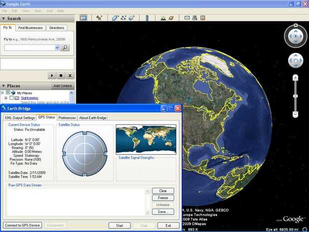Click the zoom in plus button
309x232 pixels.
295,78
